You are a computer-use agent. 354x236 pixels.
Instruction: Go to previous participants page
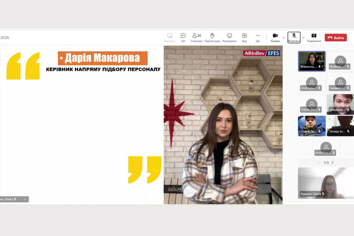click(x=319, y=162)
